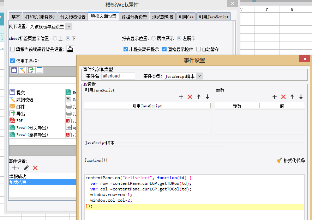Click the blue window icon in the toolbar preview
Screen dimensions: 312x220
[x=40, y=70]
